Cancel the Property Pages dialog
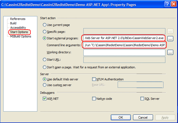178x123 pixels. point(143,117)
